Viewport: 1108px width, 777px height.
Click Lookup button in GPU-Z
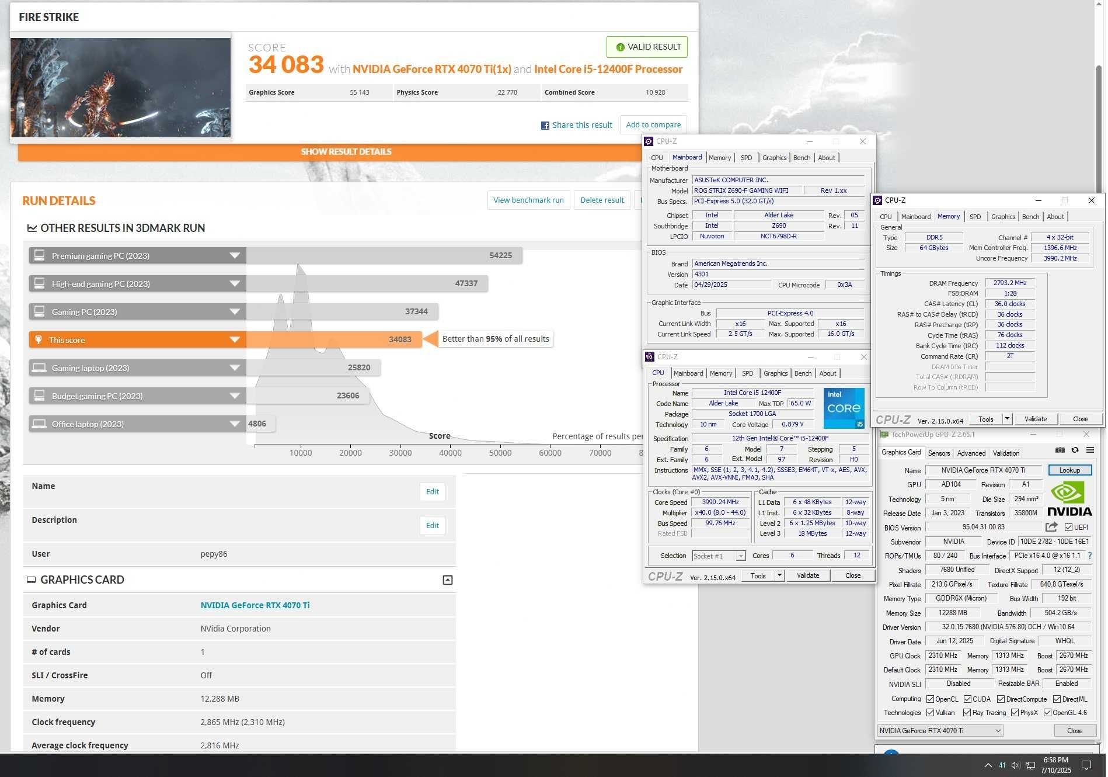(x=1069, y=470)
